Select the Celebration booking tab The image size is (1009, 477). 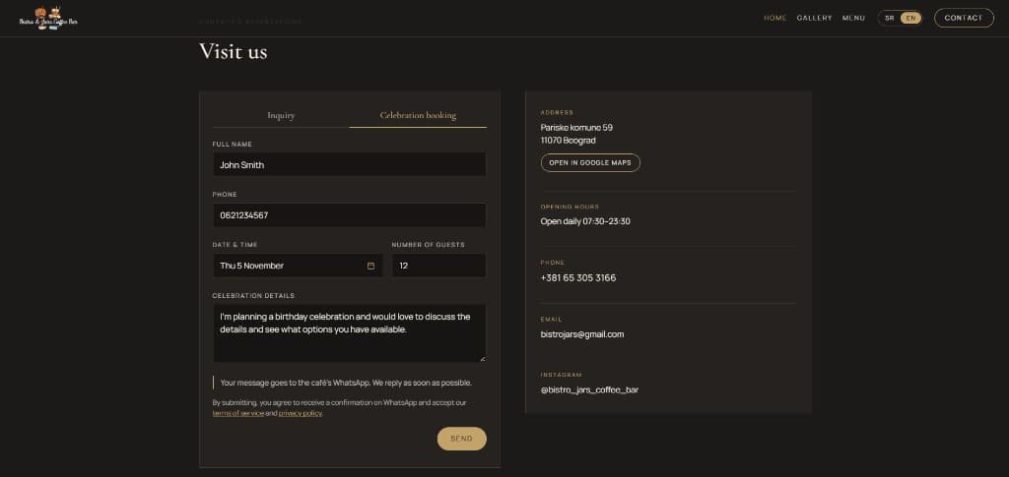coord(418,115)
